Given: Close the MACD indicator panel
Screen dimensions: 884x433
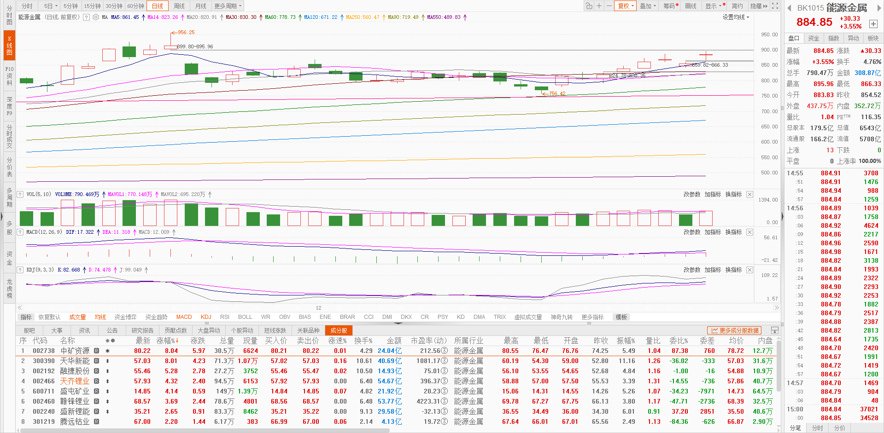Looking at the screenshot, I should point(749,232).
